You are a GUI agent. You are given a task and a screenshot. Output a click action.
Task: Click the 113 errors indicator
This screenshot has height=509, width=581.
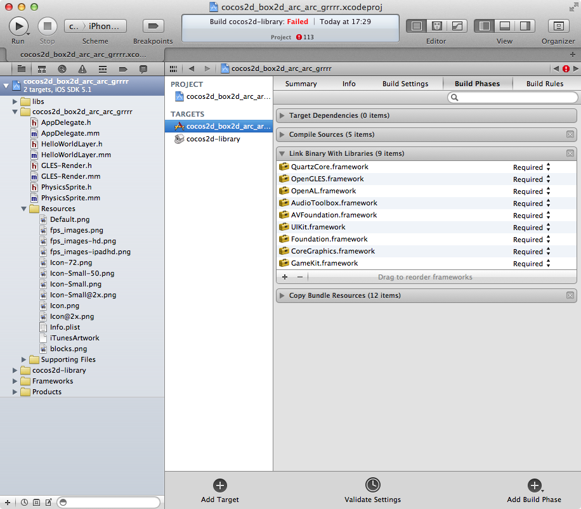pos(305,37)
